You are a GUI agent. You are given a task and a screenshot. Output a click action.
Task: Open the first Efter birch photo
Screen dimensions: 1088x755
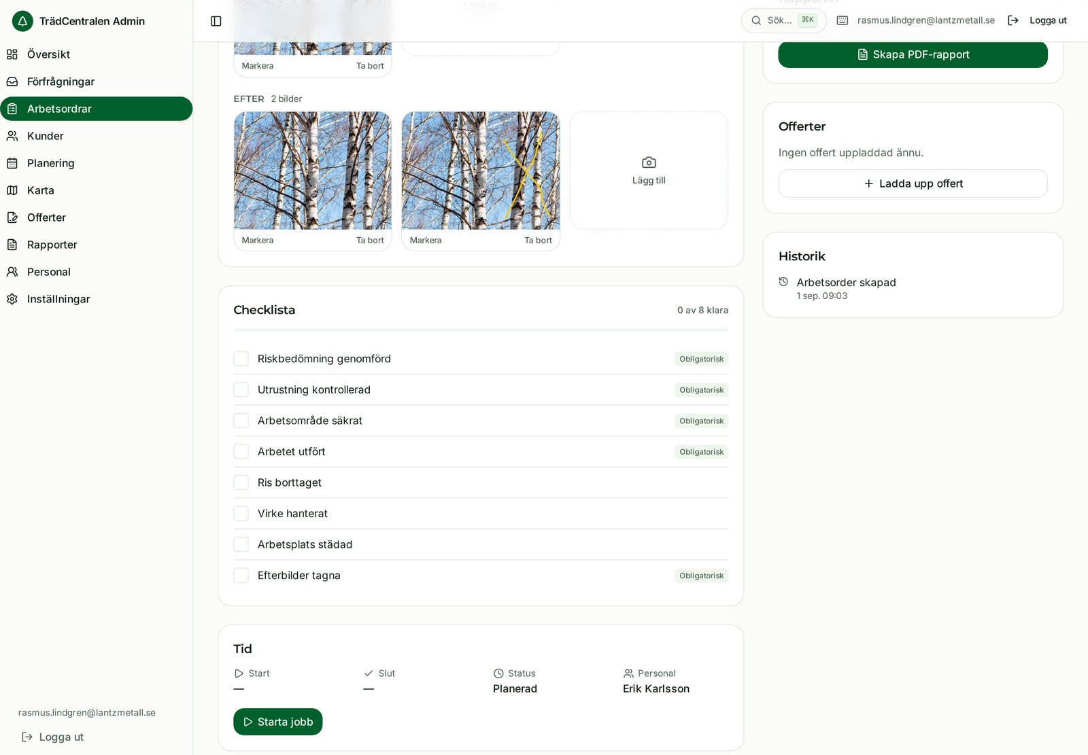[x=313, y=171]
